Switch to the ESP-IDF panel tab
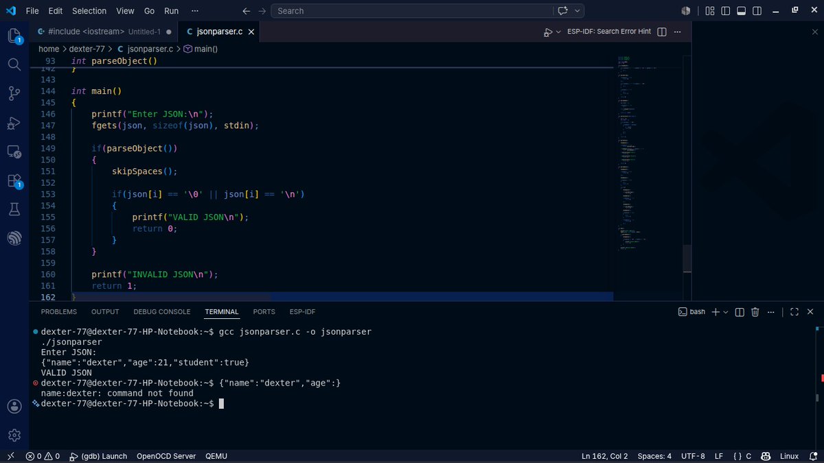 [x=302, y=311]
